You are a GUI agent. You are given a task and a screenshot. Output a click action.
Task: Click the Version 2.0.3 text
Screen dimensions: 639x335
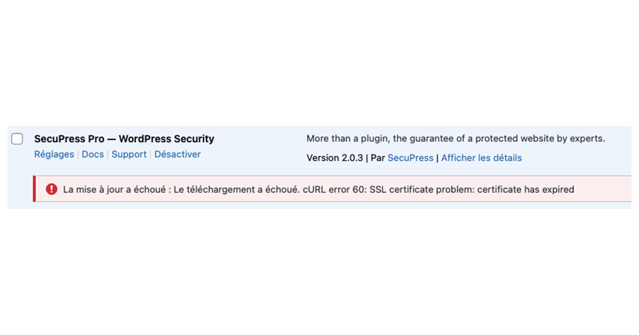tap(335, 158)
